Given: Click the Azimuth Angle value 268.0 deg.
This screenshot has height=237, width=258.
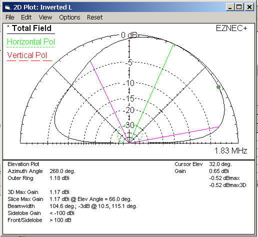Looking at the screenshot, I should [62, 171].
